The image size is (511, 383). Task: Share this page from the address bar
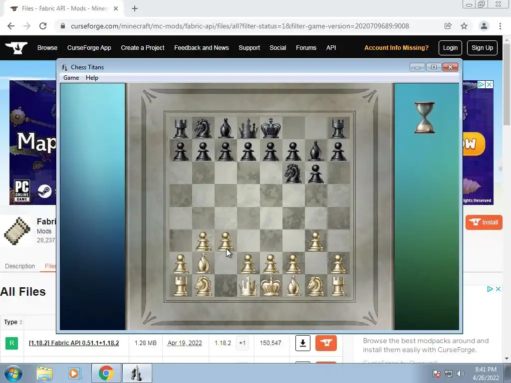point(448,26)
